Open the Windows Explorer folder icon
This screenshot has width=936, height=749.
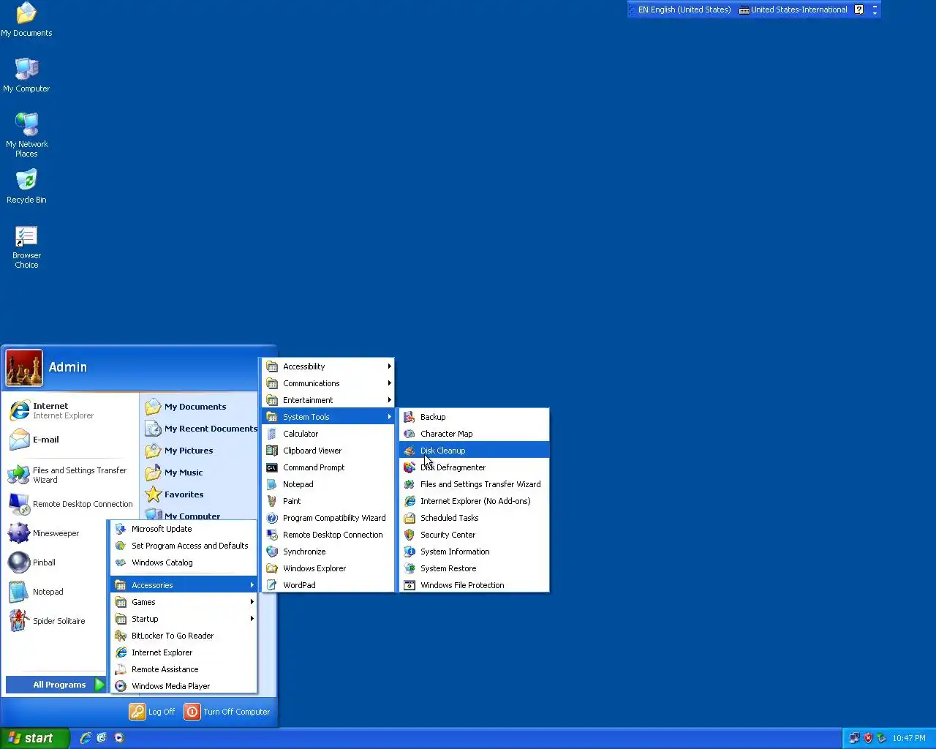tap(272, 568)
